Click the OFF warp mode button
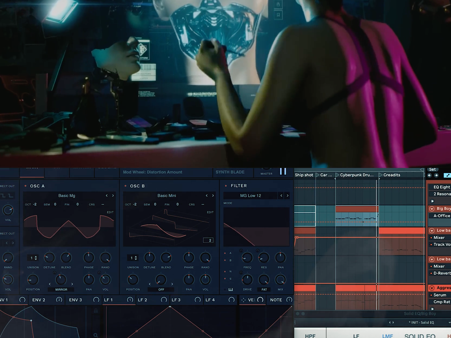 [161, 290]
